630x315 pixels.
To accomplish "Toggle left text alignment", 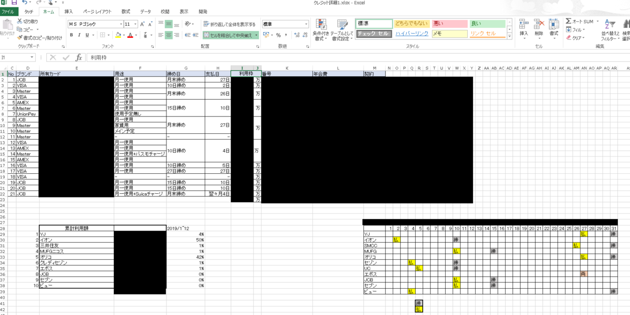I will pyautogui.click(x=161, y=35).
